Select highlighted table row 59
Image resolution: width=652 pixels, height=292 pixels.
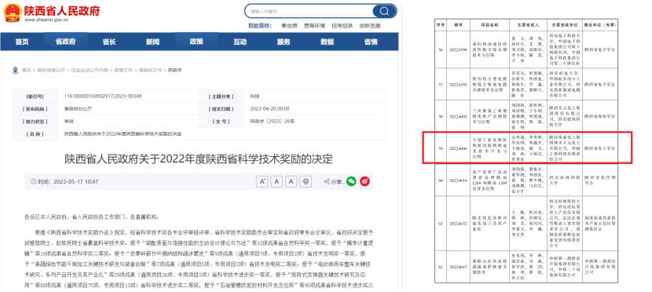pos(527,148)
